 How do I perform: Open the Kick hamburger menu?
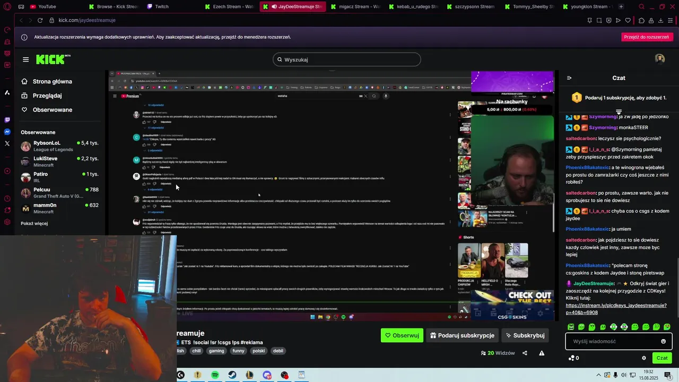point(25,59)
